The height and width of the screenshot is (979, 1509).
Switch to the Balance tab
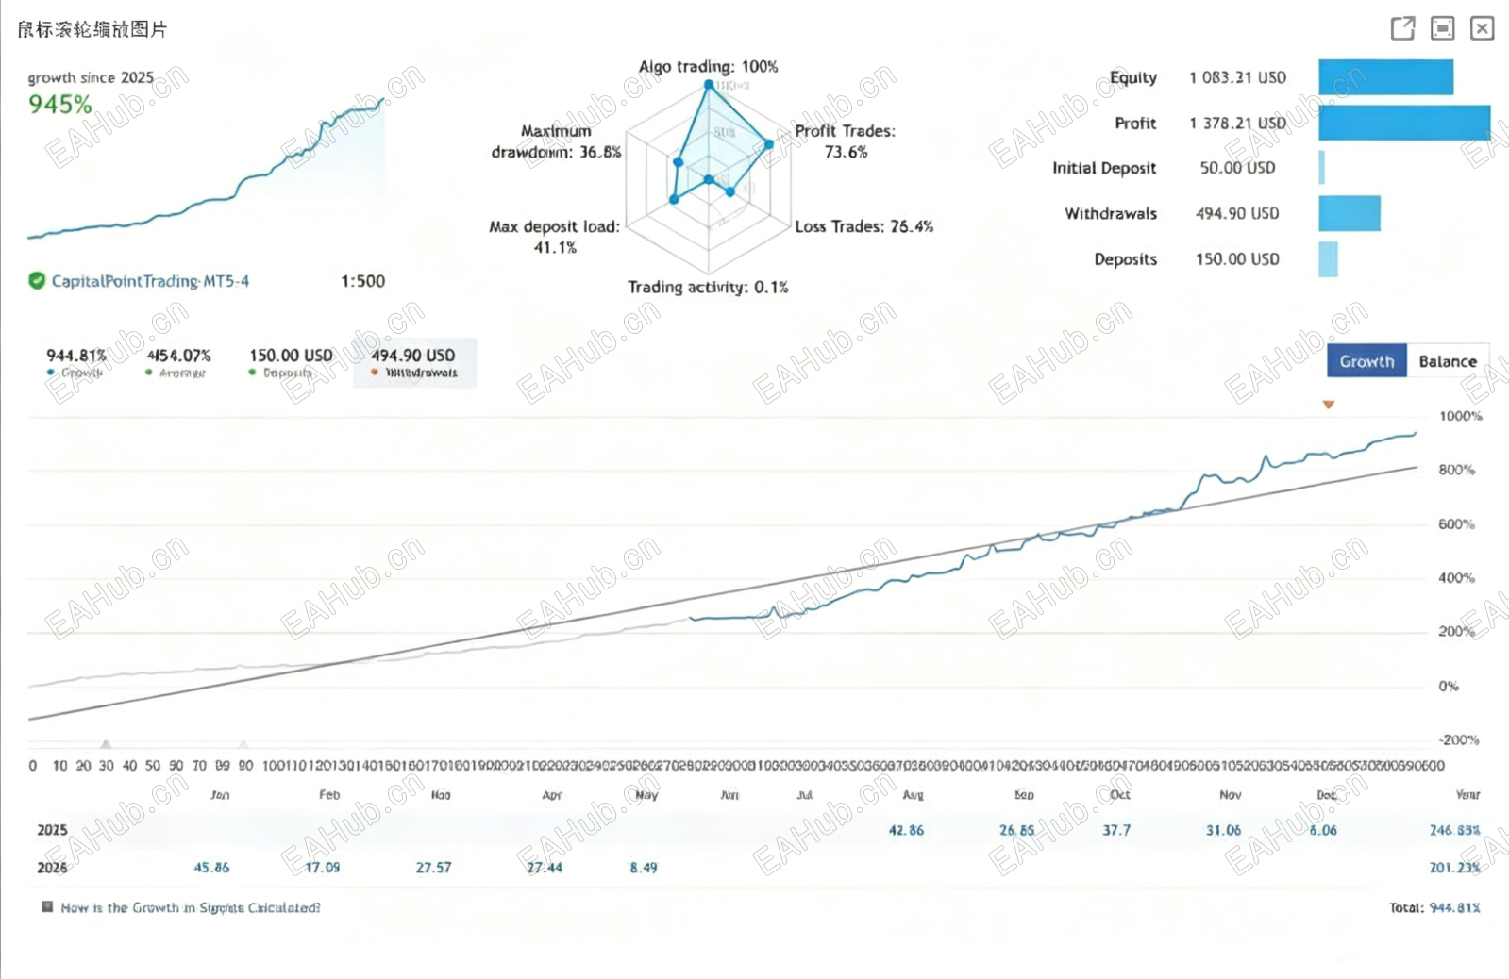click(1447, 361)
